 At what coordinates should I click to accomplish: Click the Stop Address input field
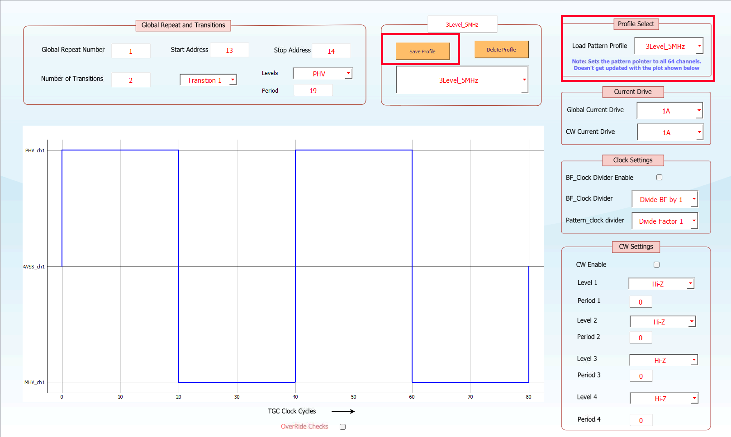pos(331,51)
